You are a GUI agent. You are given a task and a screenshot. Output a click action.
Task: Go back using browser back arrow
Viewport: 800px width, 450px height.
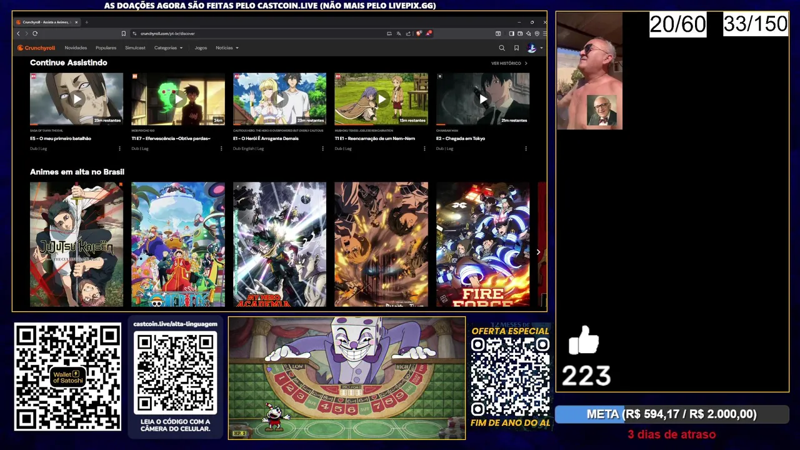tap(18, 33)
